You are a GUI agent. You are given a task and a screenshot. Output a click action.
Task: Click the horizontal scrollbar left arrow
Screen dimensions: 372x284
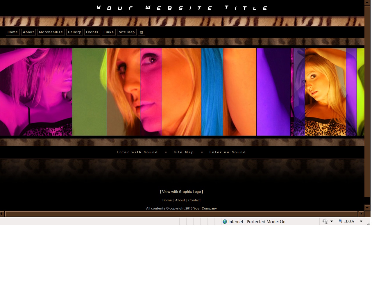[2, 214]
